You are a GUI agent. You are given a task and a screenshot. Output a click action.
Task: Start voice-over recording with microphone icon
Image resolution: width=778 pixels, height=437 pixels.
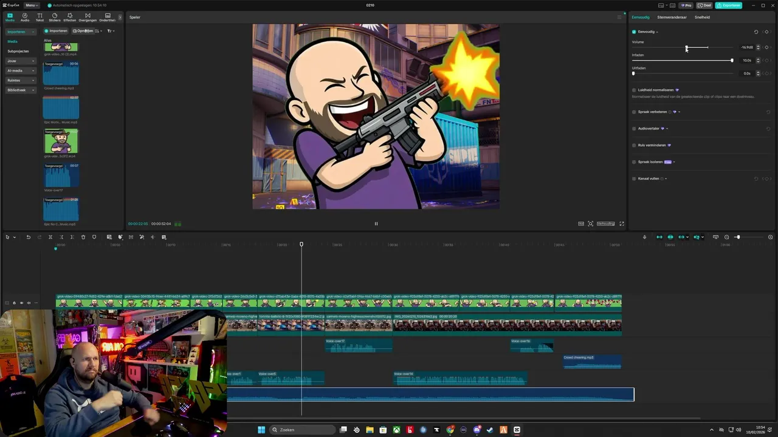(644, 237)
